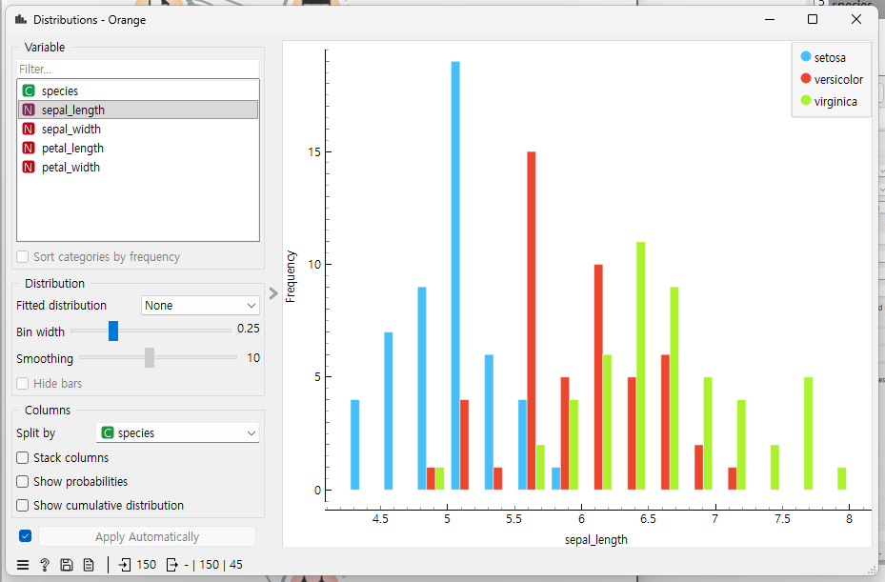Select the species variable
Image resolution: width=885 pixels, height=582 pixels.
138,90
